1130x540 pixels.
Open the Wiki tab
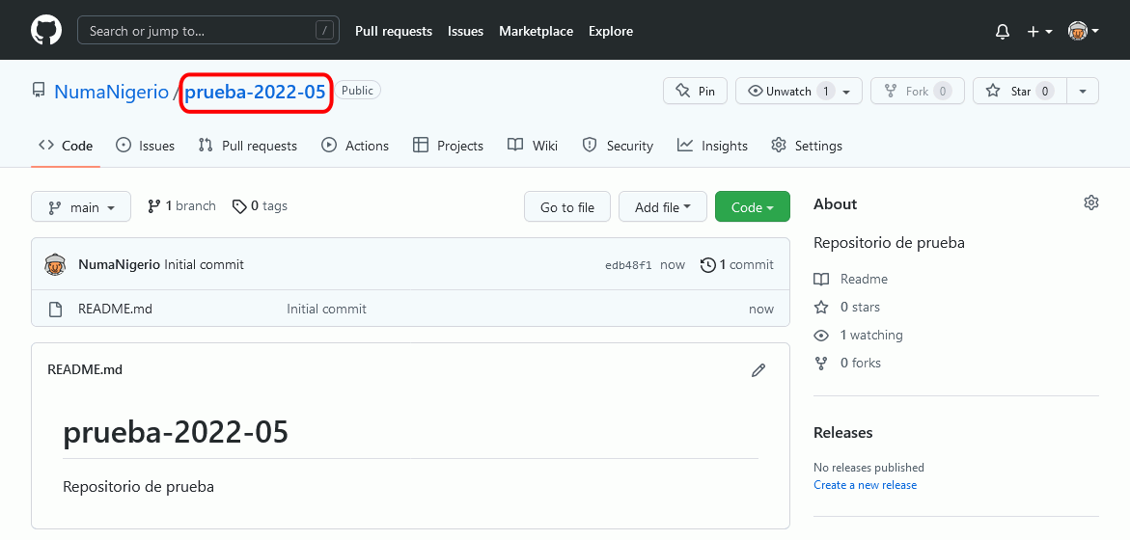533,146
